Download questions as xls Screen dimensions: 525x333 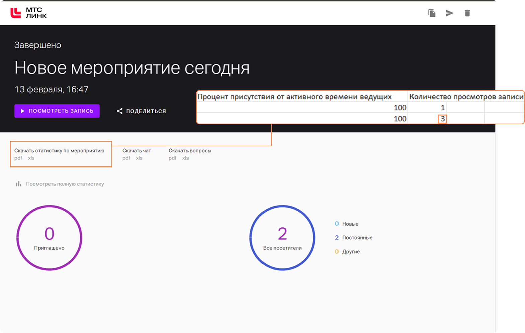coord(185,158)
